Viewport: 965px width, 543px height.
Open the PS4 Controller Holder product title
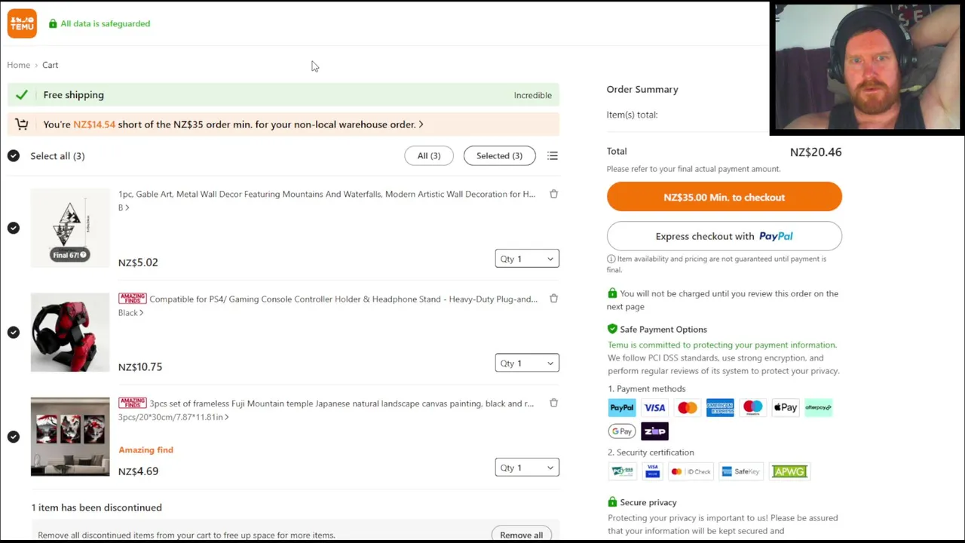tap(343, 299)
